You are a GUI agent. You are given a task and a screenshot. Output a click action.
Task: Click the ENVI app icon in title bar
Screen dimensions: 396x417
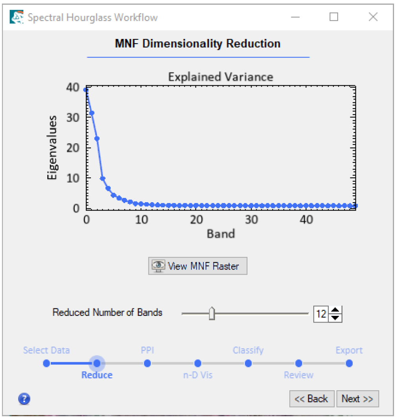[17, 17]
